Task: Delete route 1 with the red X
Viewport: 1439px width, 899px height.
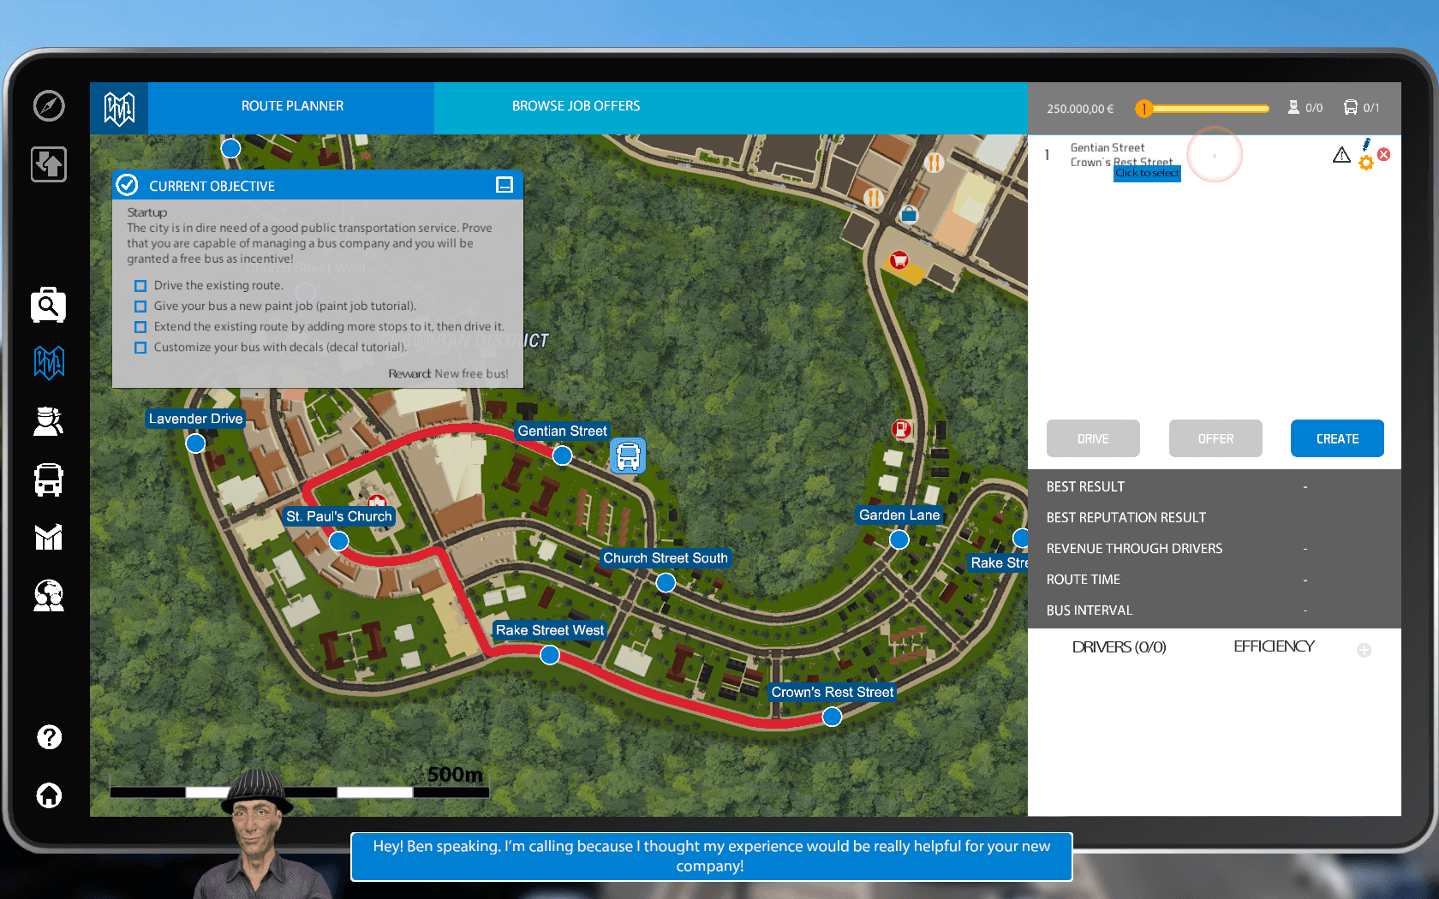Action: pyautogui.click(x=1383, y=155)
